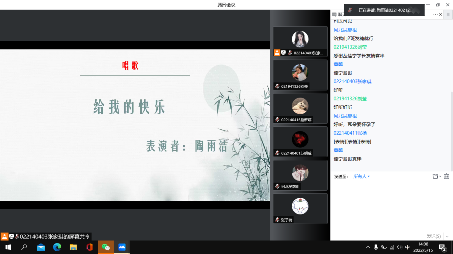The height and width of the screenshot is (254, 453).
Task: Click the chat panel more options ellipsis
Action: point(435,15)
